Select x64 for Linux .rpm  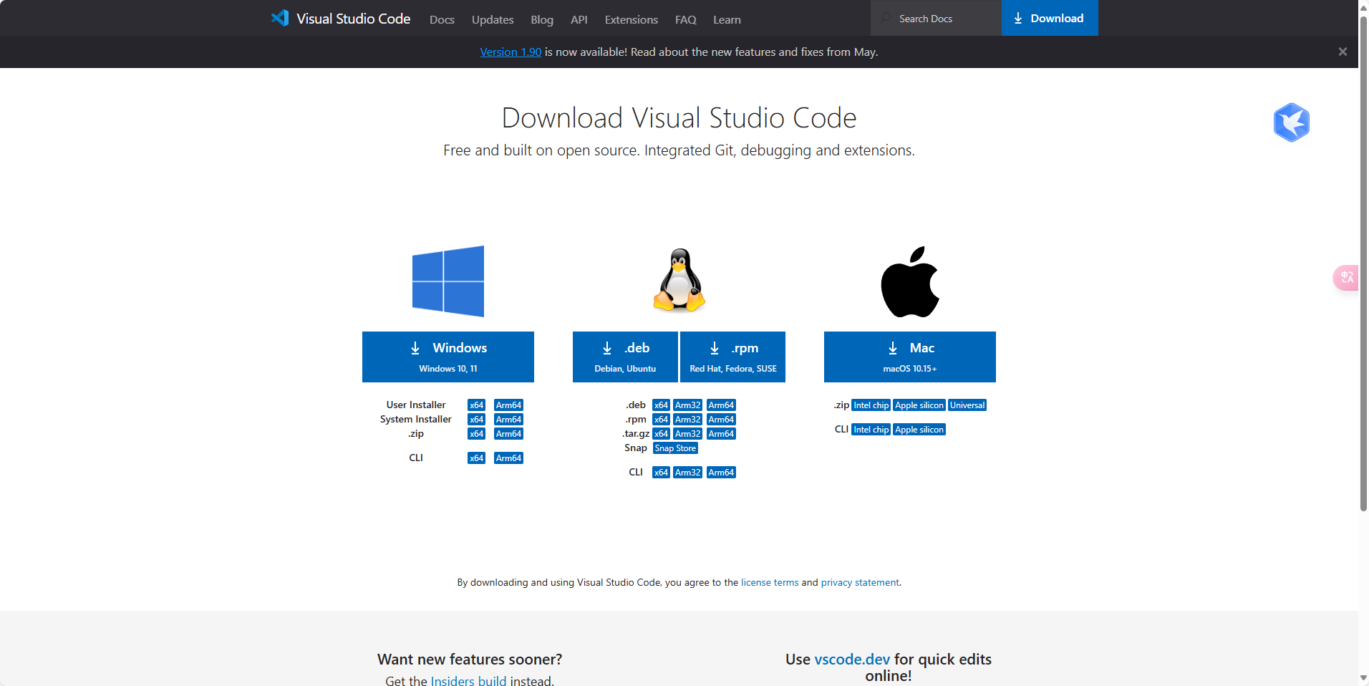pyautogui.click(x=661, y=420)
